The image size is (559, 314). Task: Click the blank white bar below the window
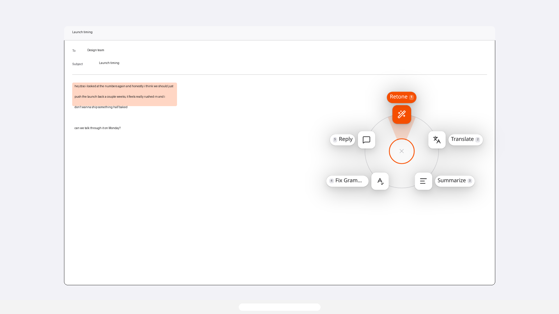[279, 307]
